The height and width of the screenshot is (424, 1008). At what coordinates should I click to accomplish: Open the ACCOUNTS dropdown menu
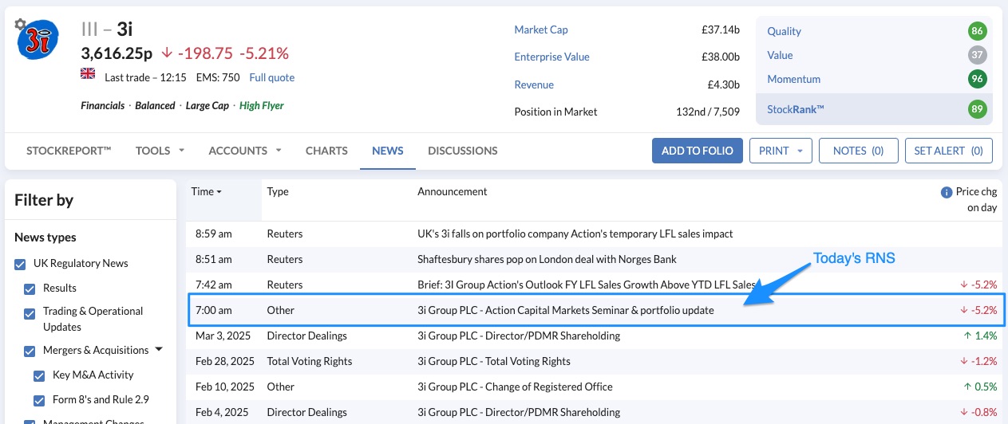click(x=245, y=151)
